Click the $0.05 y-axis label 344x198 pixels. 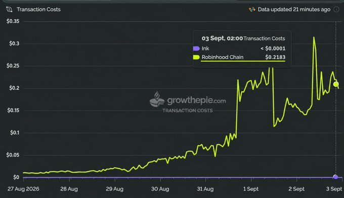click(13, 155)
